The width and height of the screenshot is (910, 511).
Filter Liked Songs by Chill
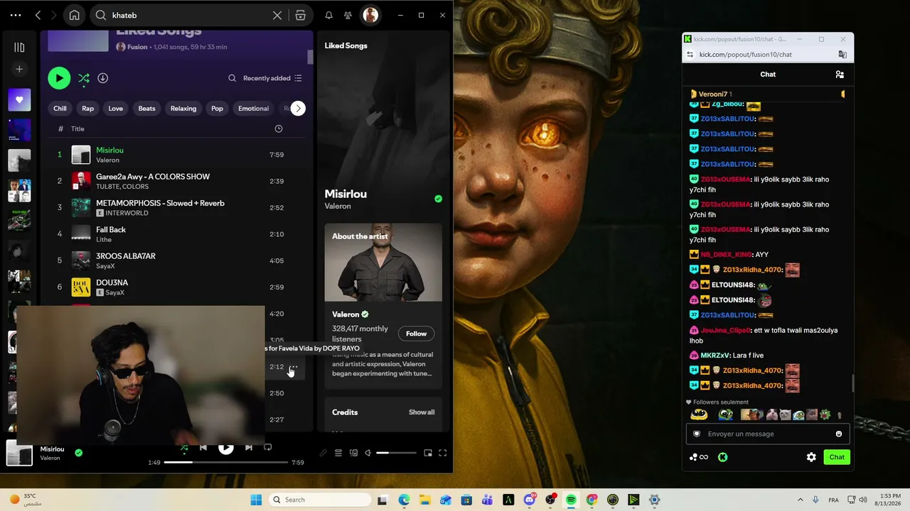coord(60,109)
